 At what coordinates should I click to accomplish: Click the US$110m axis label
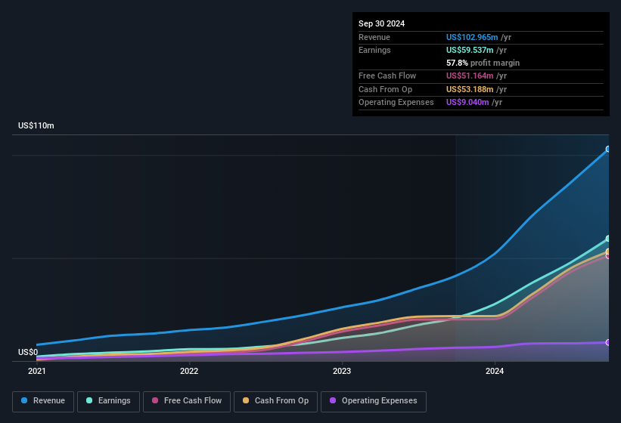coord(36,125)
